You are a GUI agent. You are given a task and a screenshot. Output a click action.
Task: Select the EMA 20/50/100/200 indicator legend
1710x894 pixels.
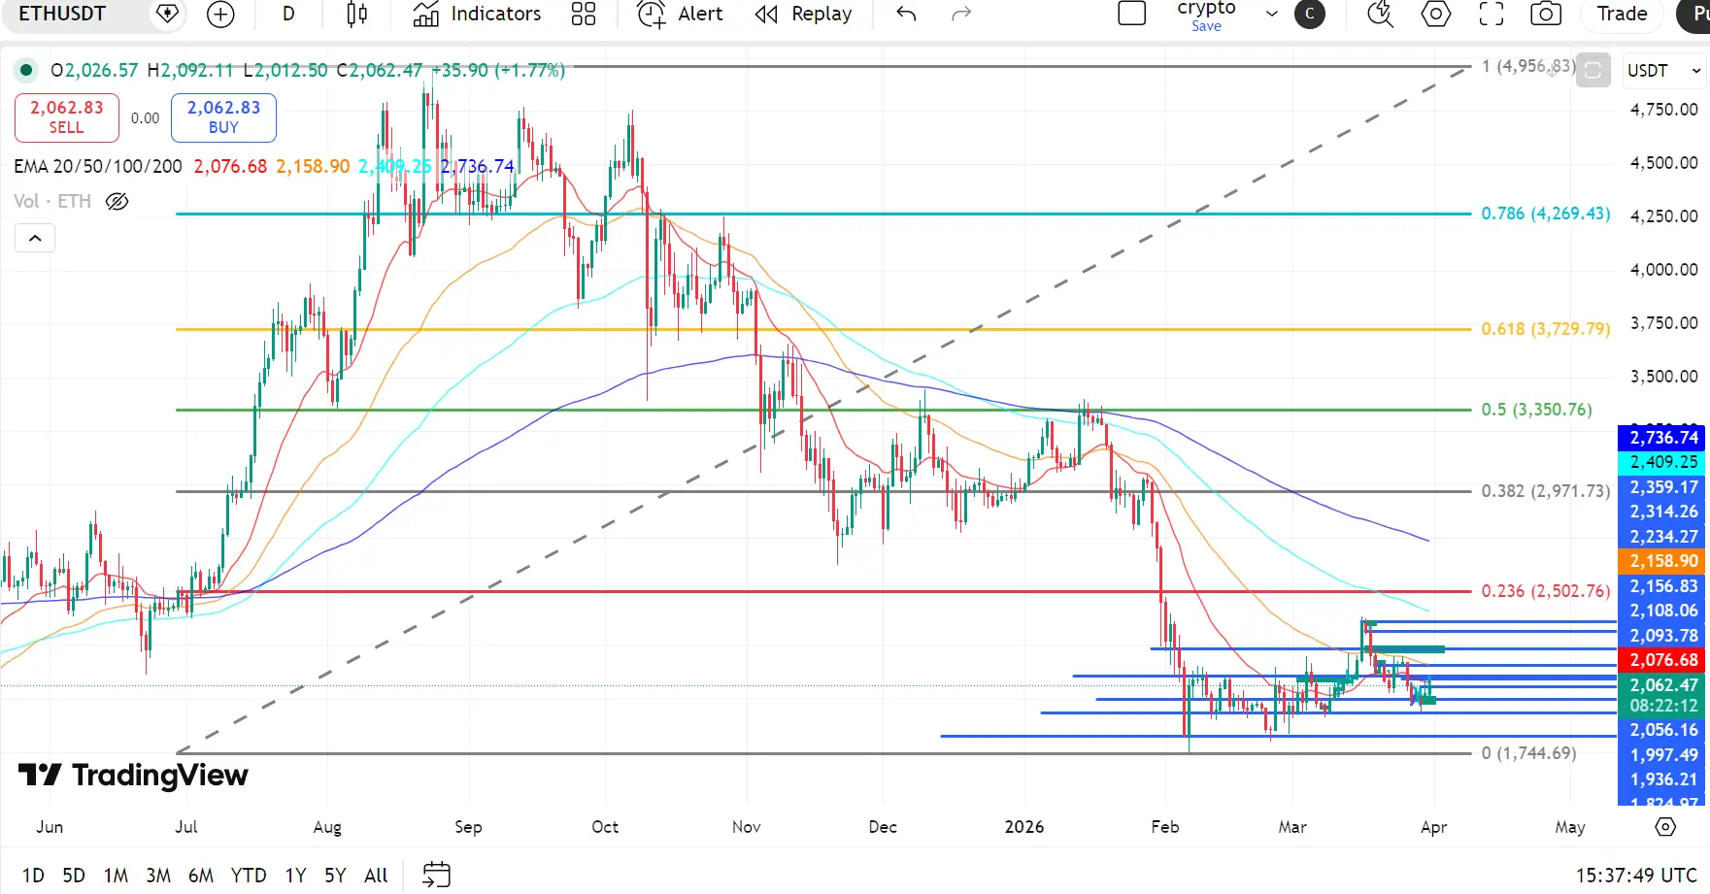tap(98, 166)
